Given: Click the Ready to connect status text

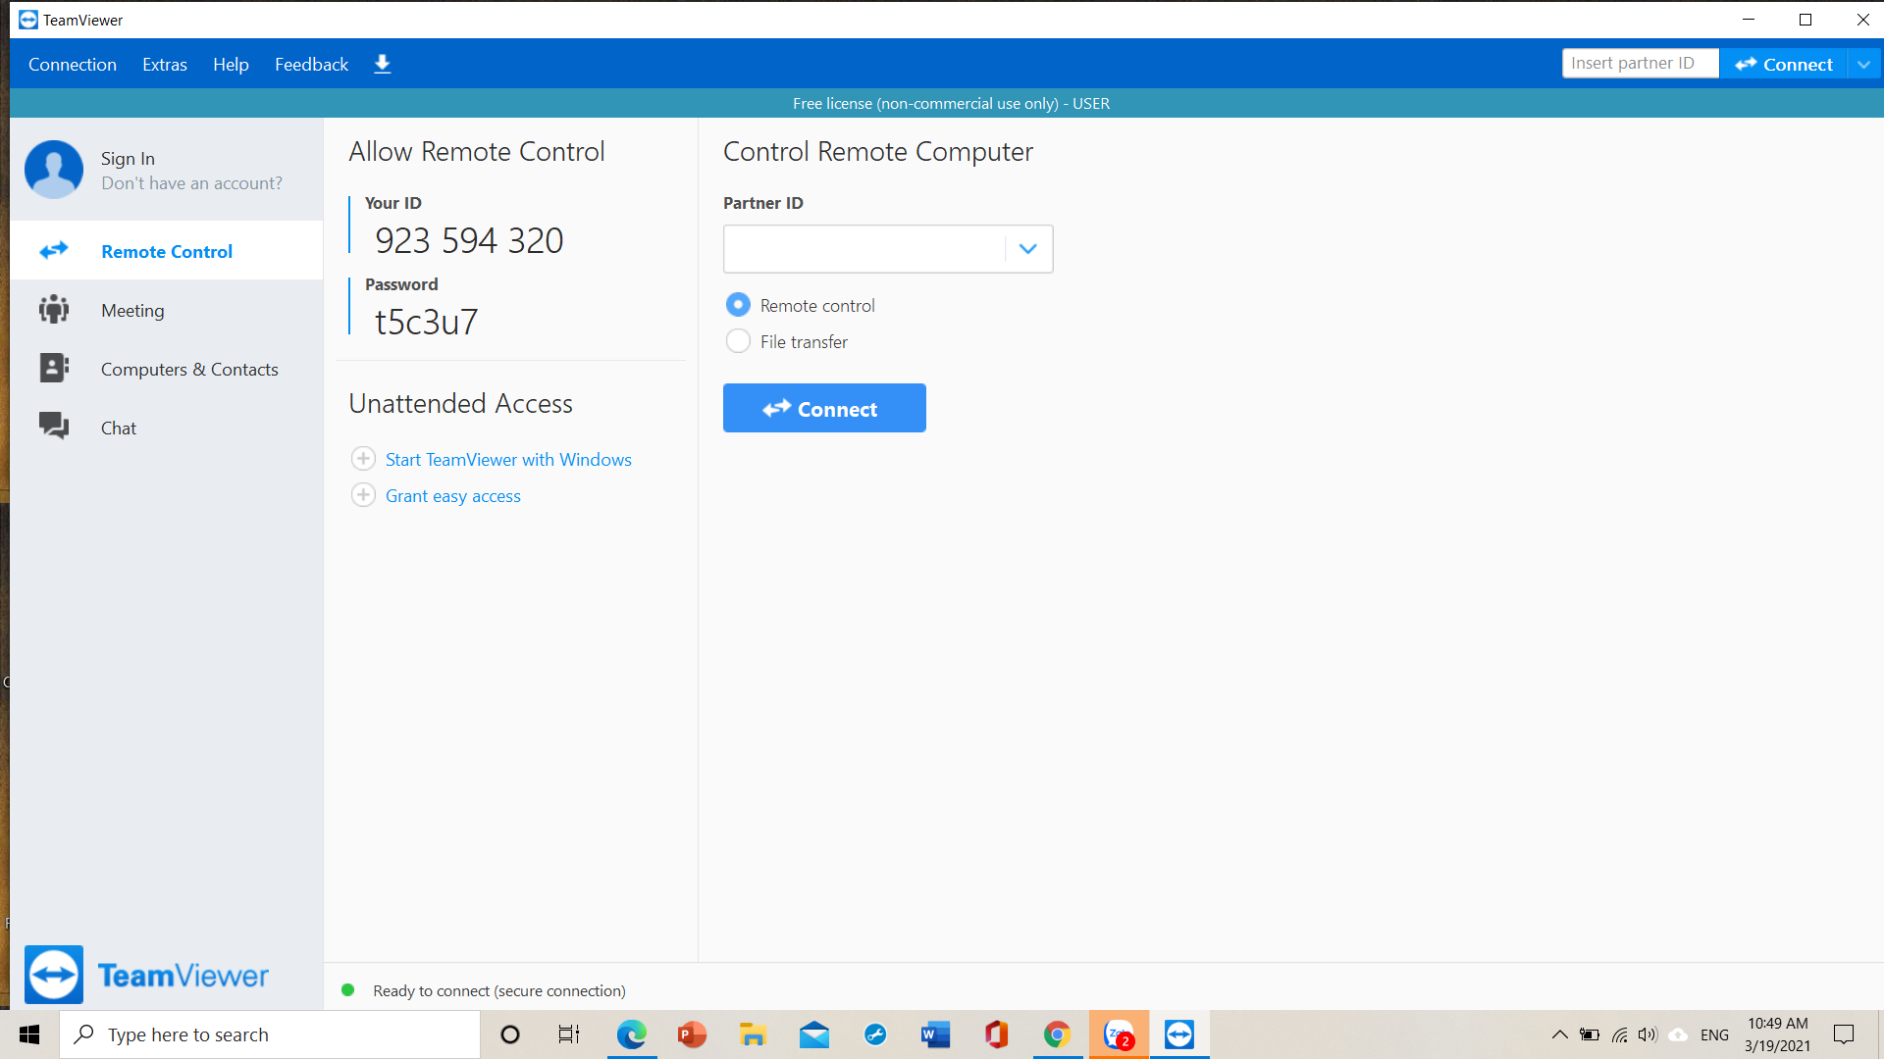Looking at the screenshot, I should click(x=499, y=990).
